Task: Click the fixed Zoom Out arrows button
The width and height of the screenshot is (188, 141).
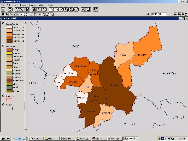Action: pos(71,9)
